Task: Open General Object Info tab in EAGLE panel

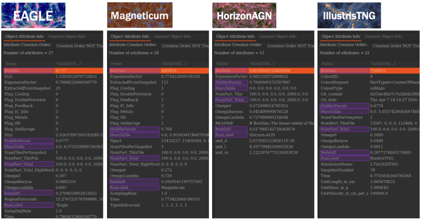Action: 67,36
